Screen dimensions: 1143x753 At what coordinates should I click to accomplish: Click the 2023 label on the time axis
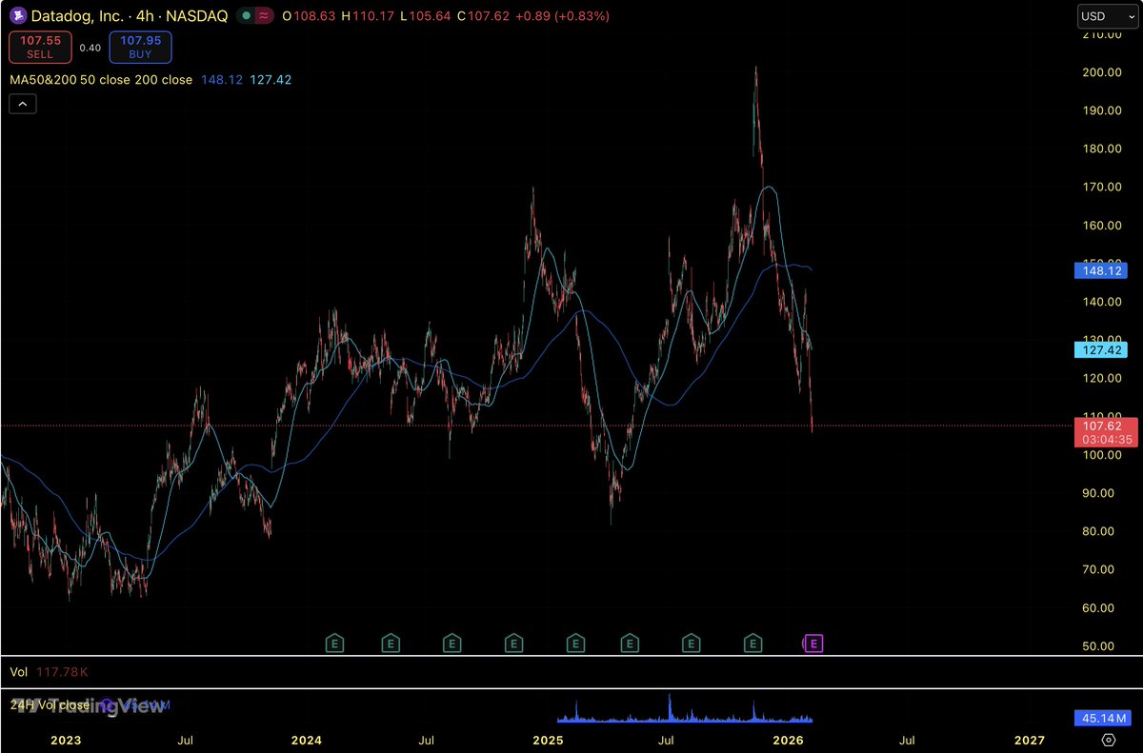(66, 740)
